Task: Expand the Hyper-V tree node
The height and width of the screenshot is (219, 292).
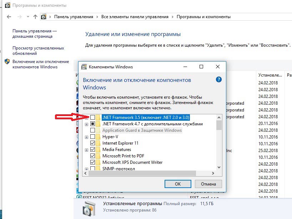Action: pyautogui.click(x=86, y=137)
